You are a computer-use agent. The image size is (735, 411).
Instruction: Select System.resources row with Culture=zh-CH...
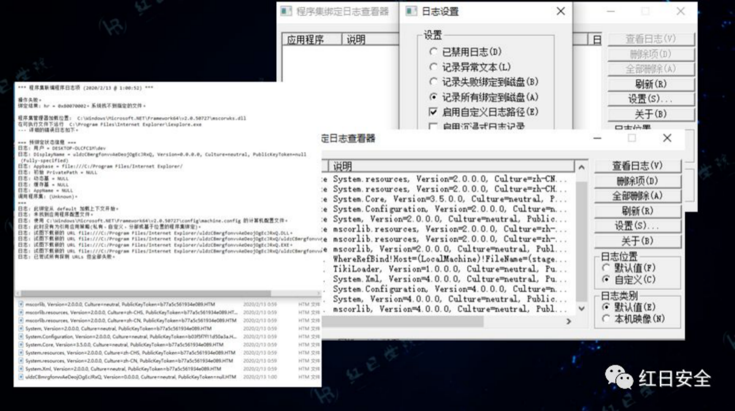point(449,189)
